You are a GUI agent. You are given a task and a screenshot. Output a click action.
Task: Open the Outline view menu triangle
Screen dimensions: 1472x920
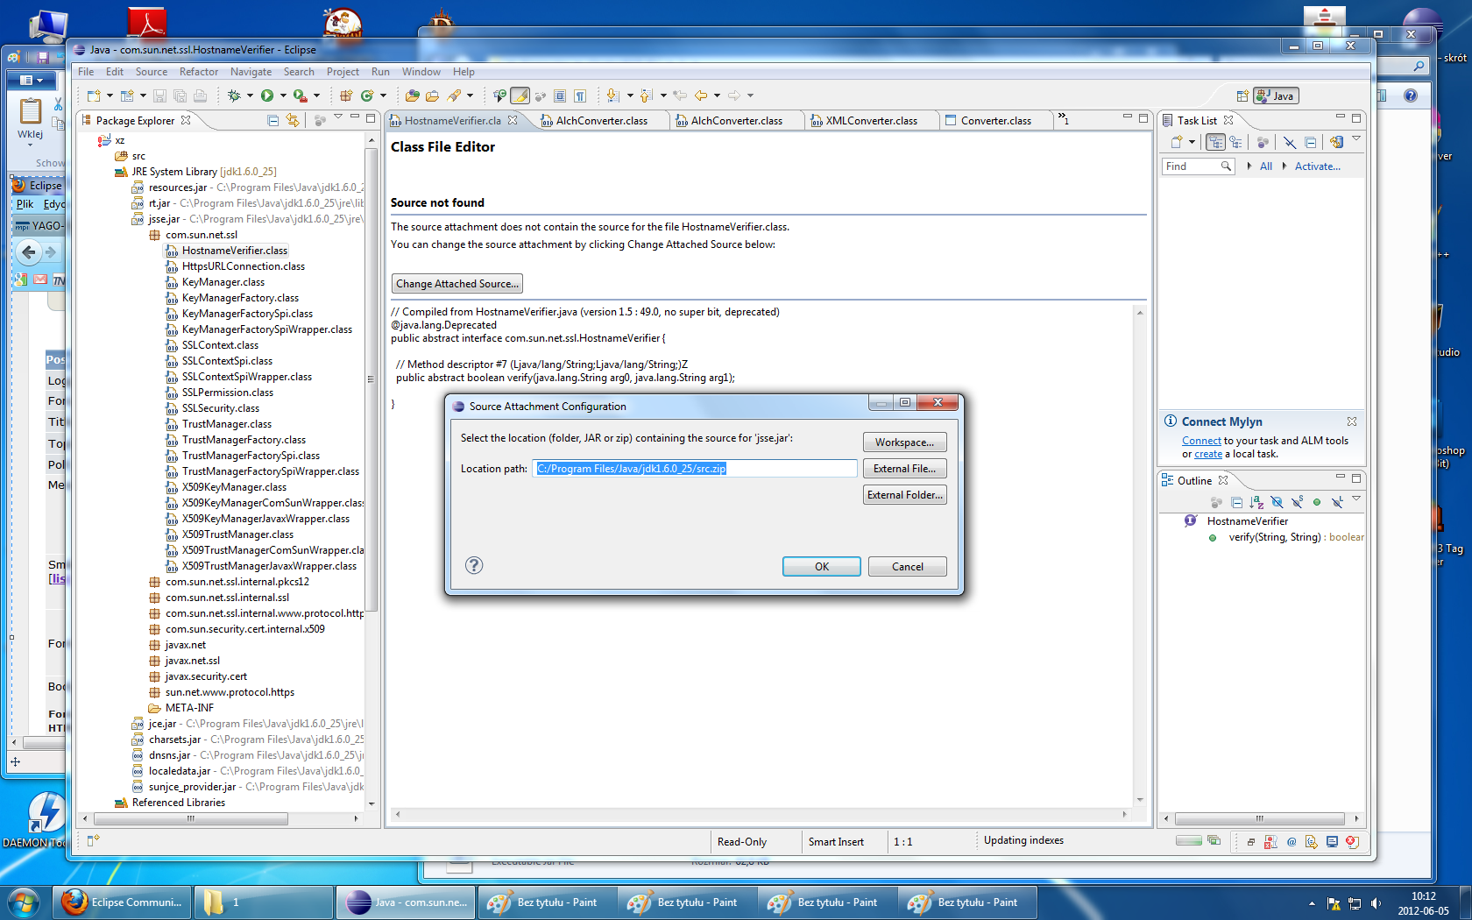(1356, 499)
